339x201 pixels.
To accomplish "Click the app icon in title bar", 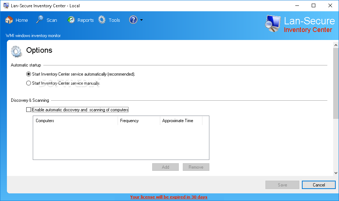I will point(6,5).
